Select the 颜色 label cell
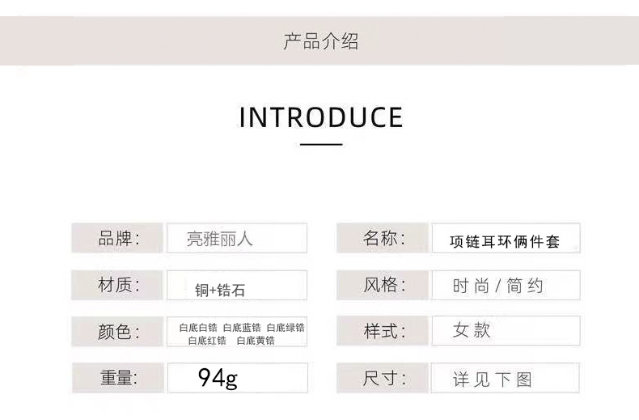Viewport: 639px width, 420px height. click(x=118, y=332)
